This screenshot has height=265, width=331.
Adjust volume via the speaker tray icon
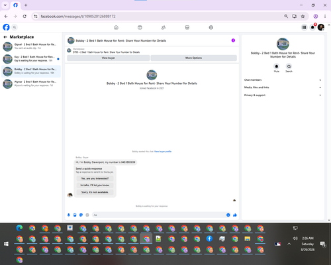(295, 238)
